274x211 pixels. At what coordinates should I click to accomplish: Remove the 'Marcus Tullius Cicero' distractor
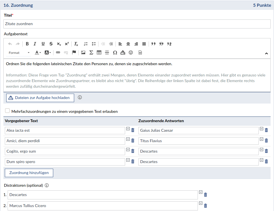point(206,206)
